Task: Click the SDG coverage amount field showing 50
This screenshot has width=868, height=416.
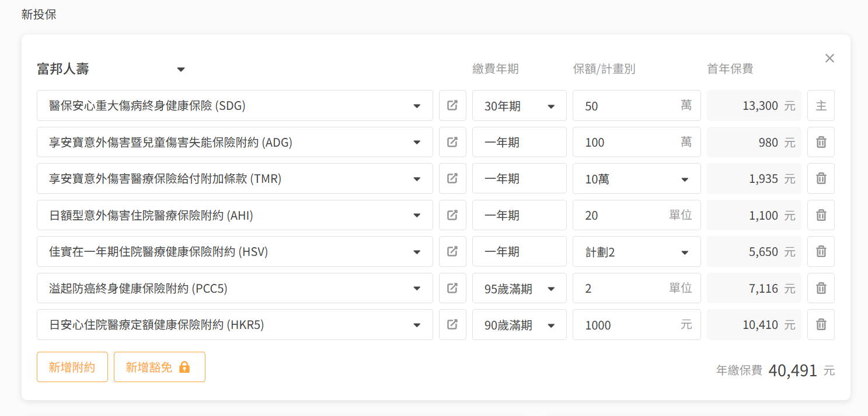Action: coord(625,106)
